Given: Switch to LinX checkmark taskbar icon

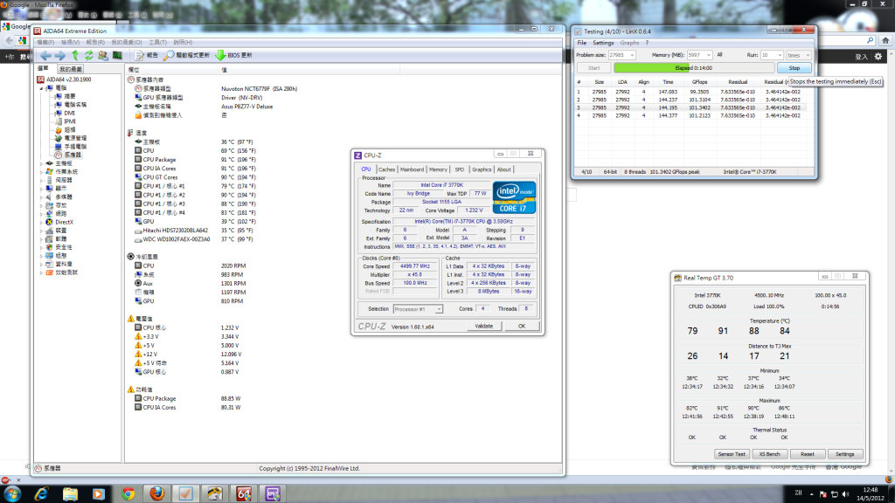Looking at the screenshot, I should tap(185, 493).
